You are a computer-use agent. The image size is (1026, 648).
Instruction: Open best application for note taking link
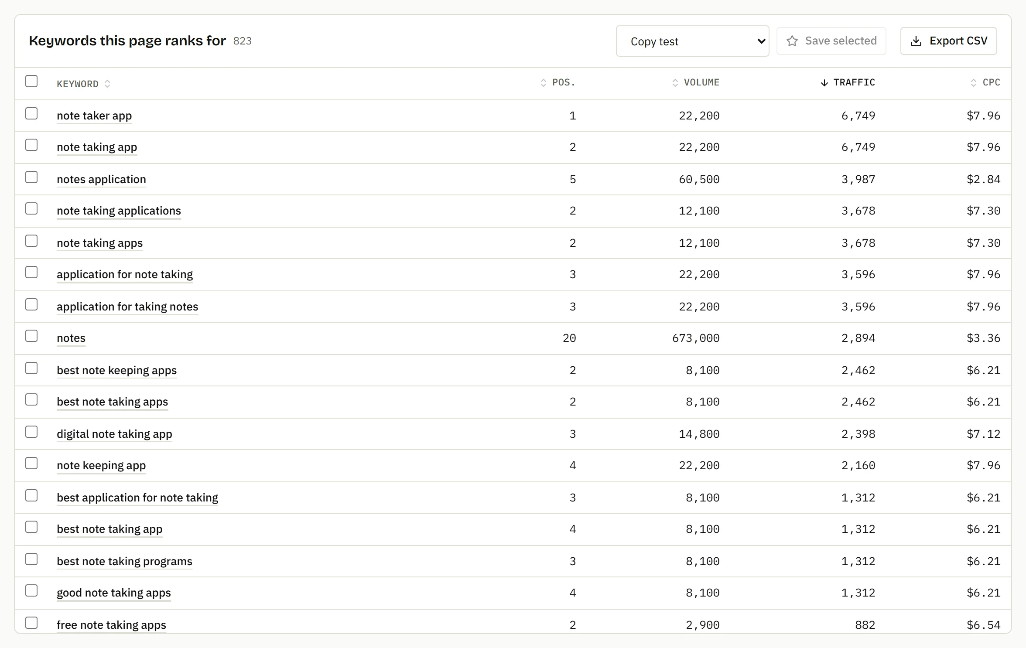(x=137, y=498)
